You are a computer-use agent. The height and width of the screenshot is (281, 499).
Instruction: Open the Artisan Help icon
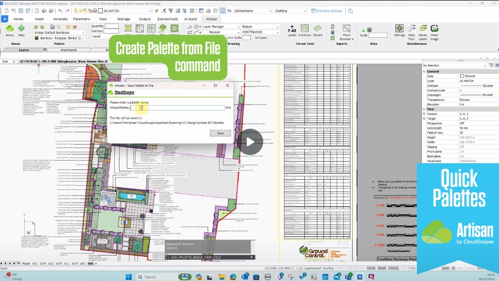coord(21,30)
